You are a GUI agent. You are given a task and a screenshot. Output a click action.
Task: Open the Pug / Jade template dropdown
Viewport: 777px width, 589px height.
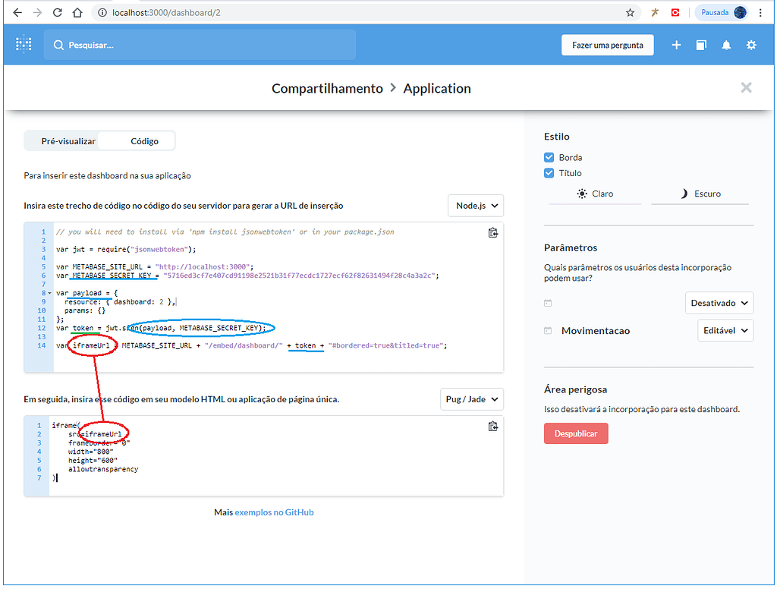[472, 399]
